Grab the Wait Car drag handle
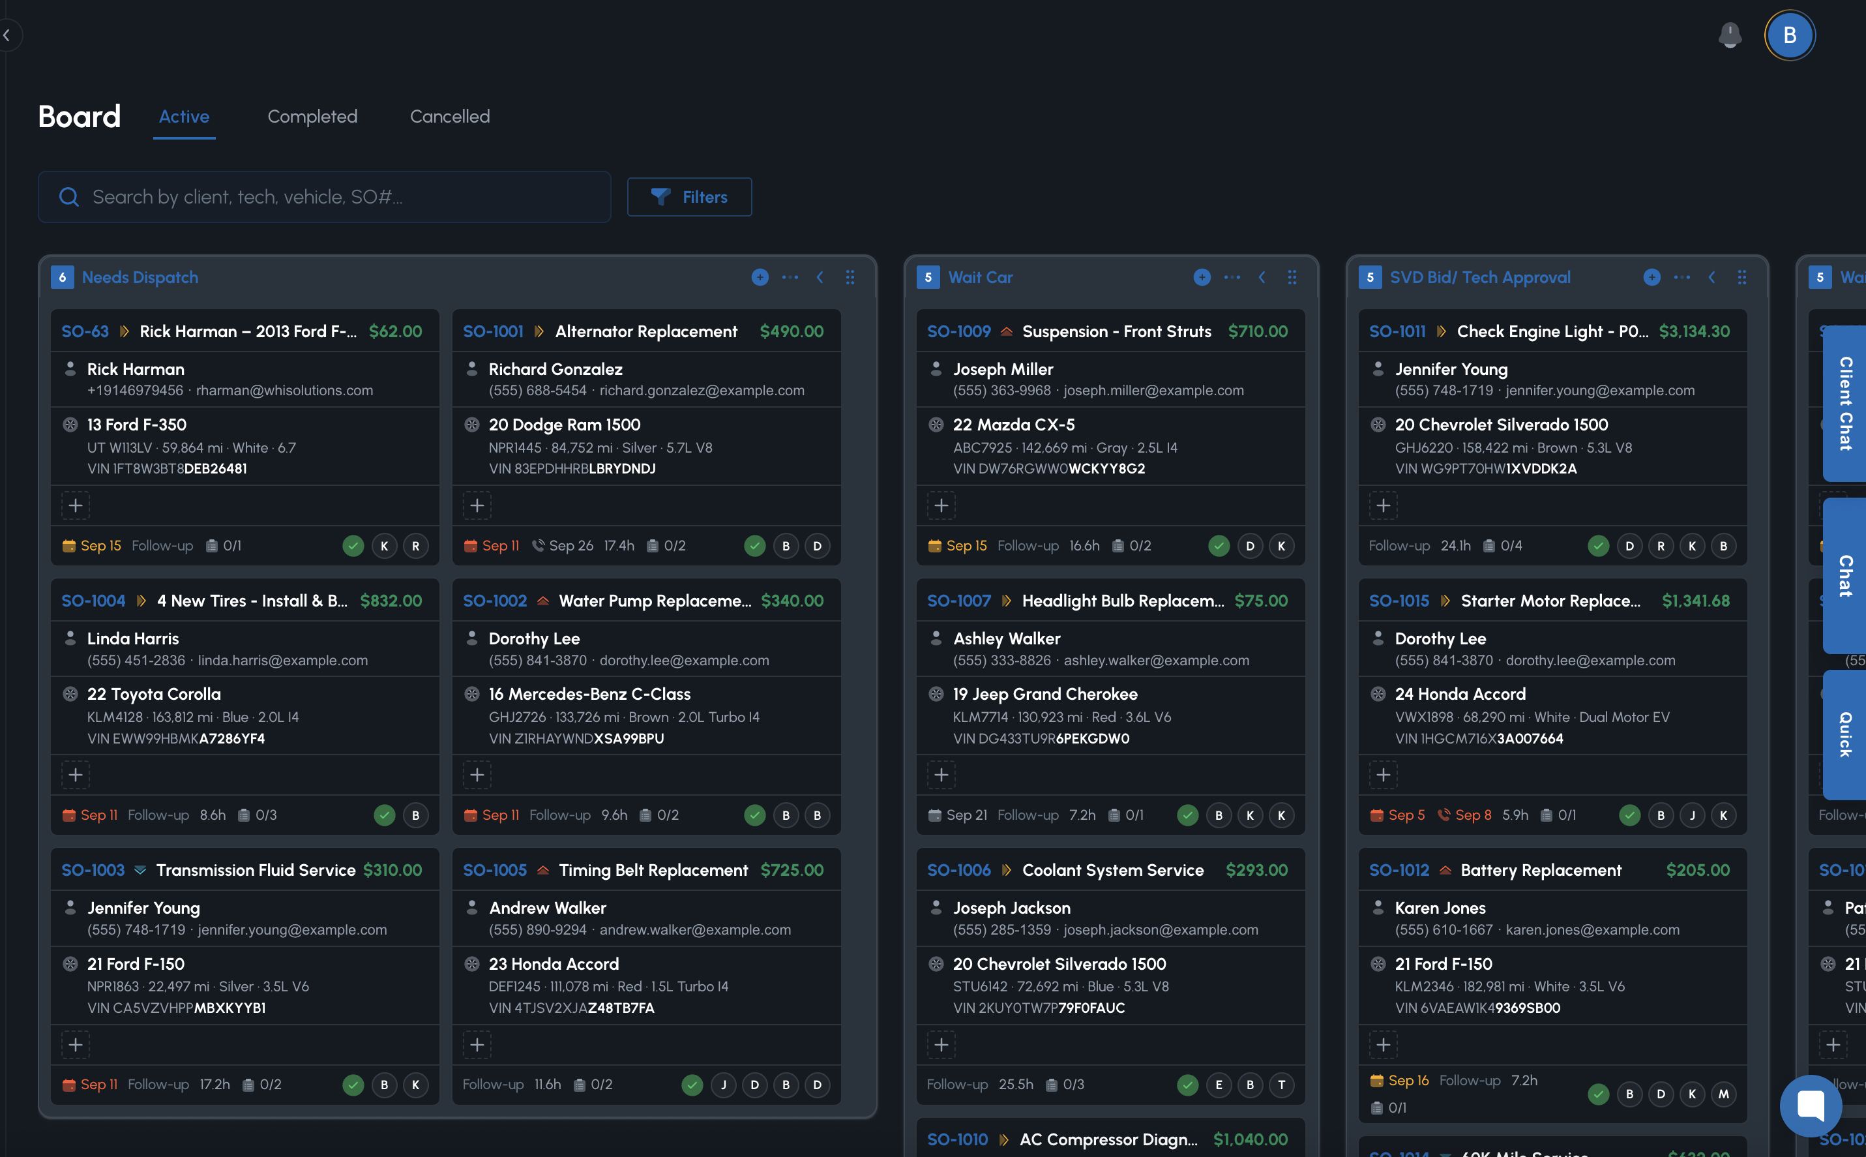This screenshot has width=1866, height=1157. [1292, 277]
